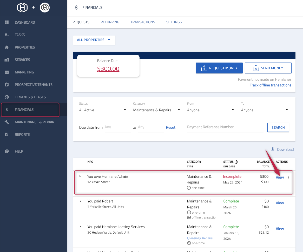Click the Request Money button

pyautogui.click(x=219, y=68)
